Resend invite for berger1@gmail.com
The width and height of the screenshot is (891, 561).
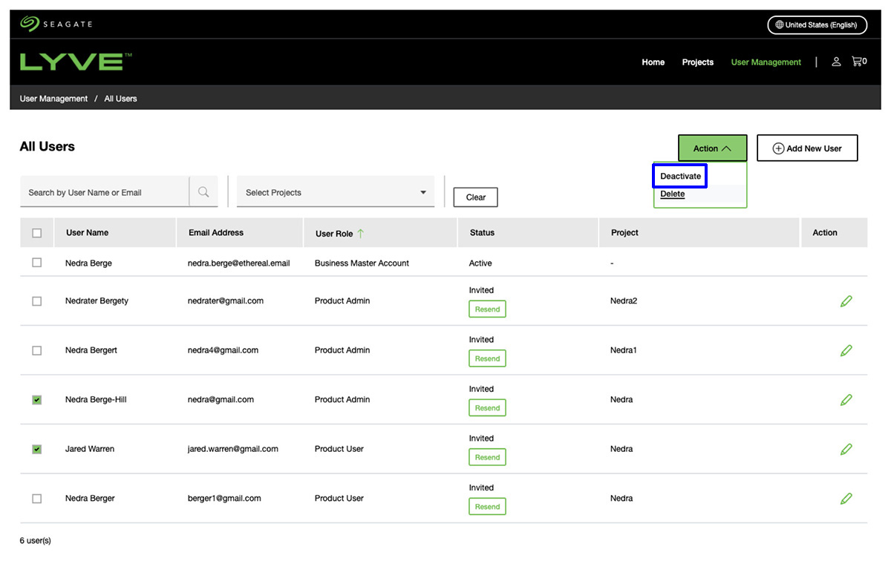point(487,507)
